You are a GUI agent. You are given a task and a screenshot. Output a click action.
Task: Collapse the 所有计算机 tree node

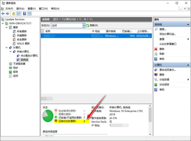[x=10, y=52]
